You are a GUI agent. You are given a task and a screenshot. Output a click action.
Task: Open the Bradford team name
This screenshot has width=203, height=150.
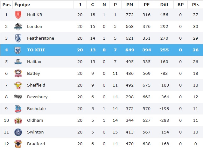tap(36, 144)
